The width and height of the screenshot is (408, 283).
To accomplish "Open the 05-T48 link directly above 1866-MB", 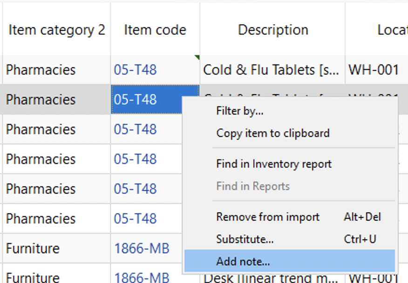I will pyautogui.click(x=136, y=219).
